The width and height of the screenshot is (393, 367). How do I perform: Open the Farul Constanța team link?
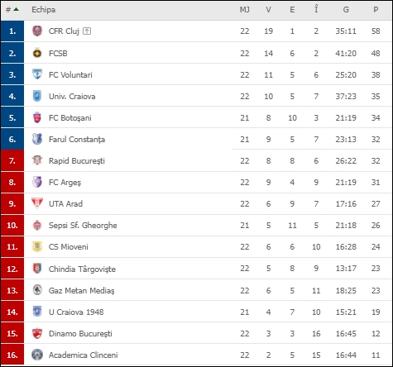77,140
